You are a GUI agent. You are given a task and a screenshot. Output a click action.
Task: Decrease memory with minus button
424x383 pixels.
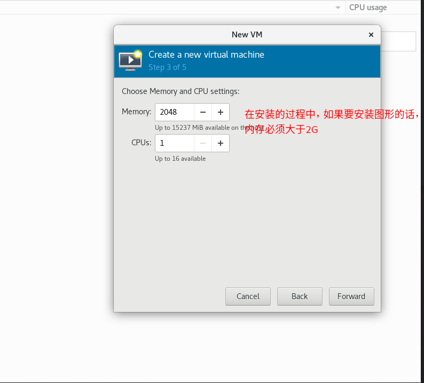tap(203, 112)
